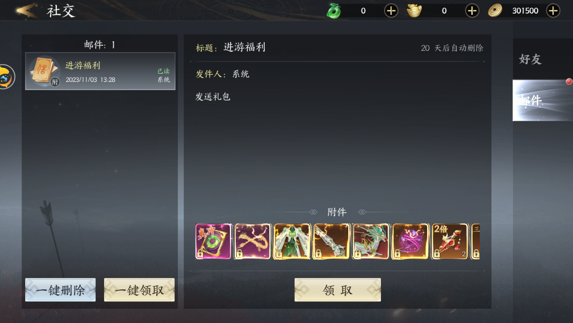Screen dimensions: 573x323
Task: Click the 一键删除 button
Action: (x=61, y=290)
